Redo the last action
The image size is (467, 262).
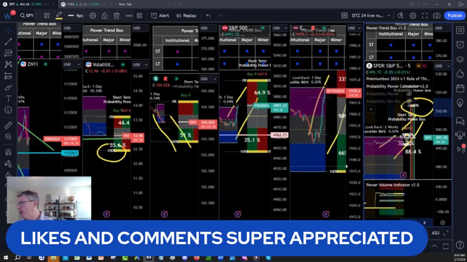[220, 16]
